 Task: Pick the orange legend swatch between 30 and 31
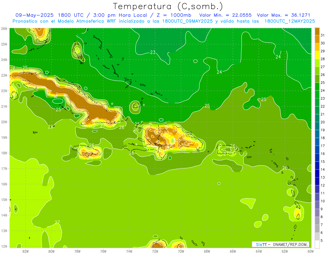point(317,39)
